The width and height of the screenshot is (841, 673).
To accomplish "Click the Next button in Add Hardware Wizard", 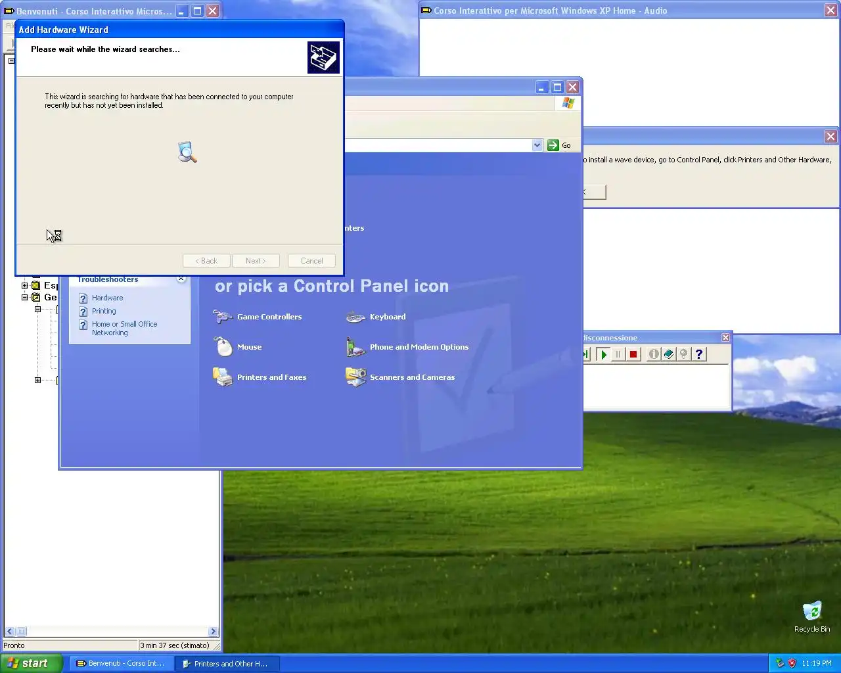I will [256, 261].
